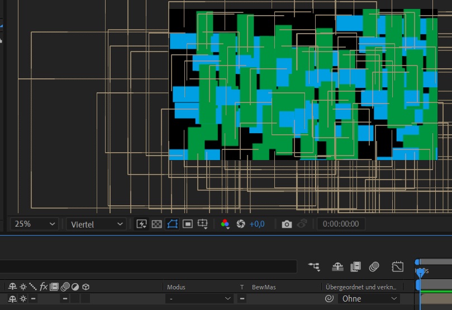This screenshot has height=310, width=452.
Task: Open the RGB channel display menu
Action: click(x=225, y=224)
